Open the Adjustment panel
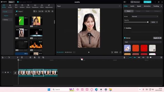 coord(49,6)
